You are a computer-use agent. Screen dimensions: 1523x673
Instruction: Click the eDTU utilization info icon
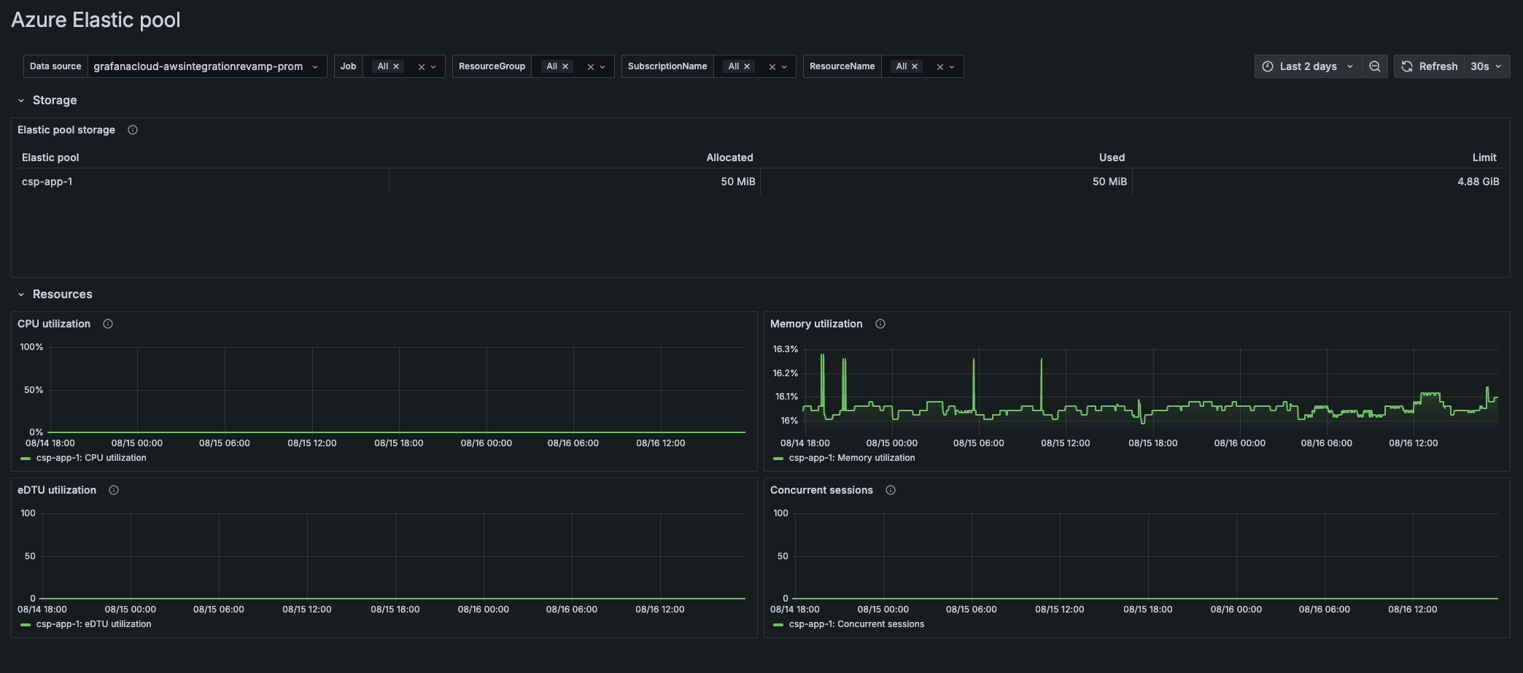click(x=113, y=490)
